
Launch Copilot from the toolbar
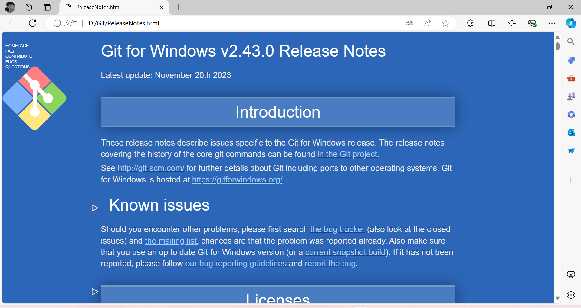coord(571,23)
